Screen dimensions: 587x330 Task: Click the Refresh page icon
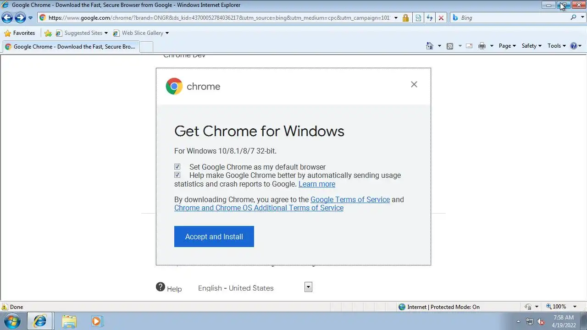click(x=430, y=18)
